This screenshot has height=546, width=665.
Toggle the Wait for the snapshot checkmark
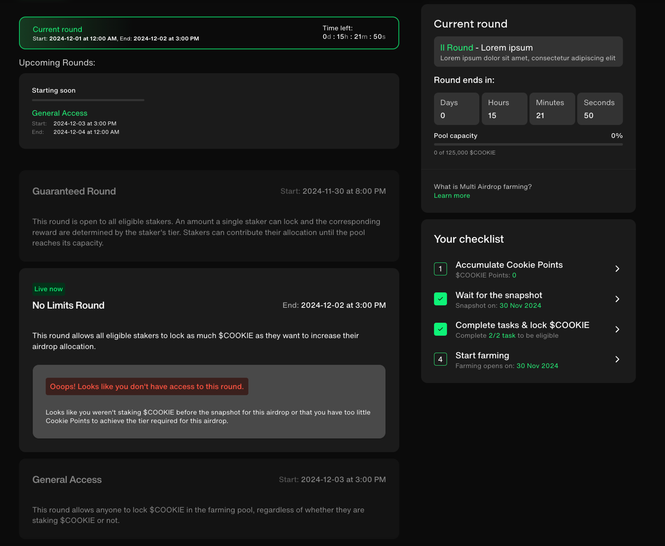coord(440,299)
